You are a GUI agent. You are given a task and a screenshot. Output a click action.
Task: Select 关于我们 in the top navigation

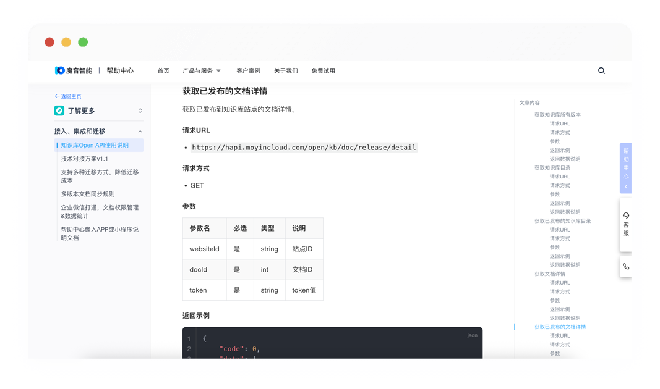pyautogui.click(x=286, y=71)
